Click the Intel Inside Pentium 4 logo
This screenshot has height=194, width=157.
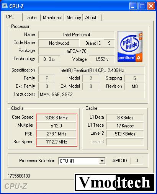[130, 47]
